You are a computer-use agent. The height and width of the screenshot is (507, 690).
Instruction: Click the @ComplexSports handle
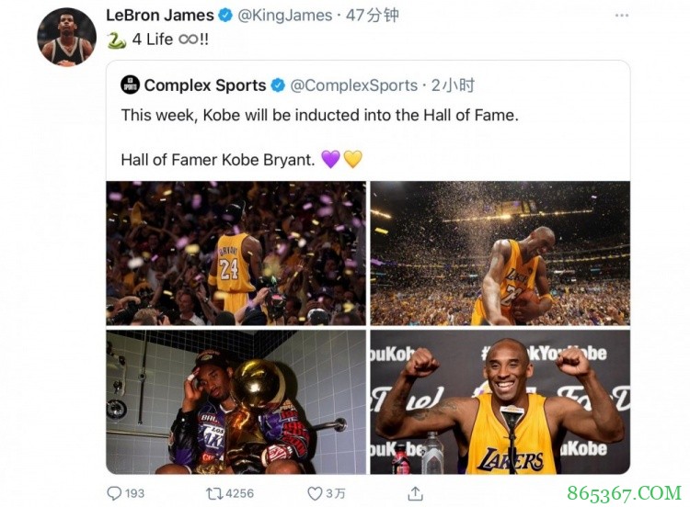click(x=353, y=85)
